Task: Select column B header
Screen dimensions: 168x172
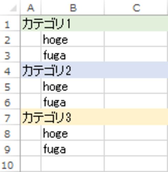Action: point(73,8)
